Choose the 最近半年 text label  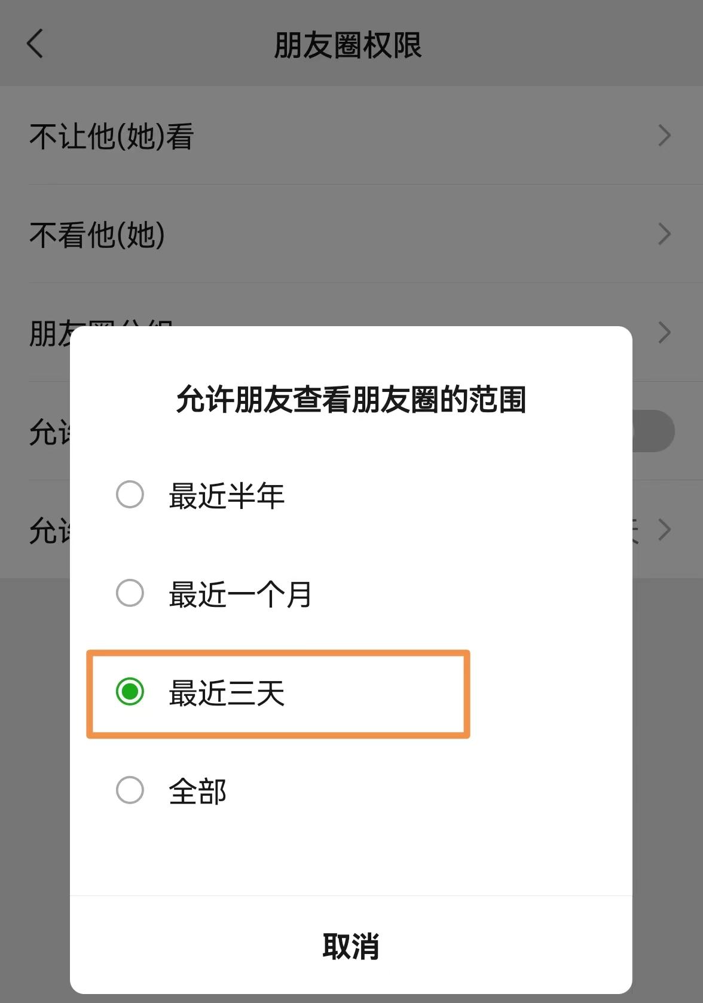227,496
